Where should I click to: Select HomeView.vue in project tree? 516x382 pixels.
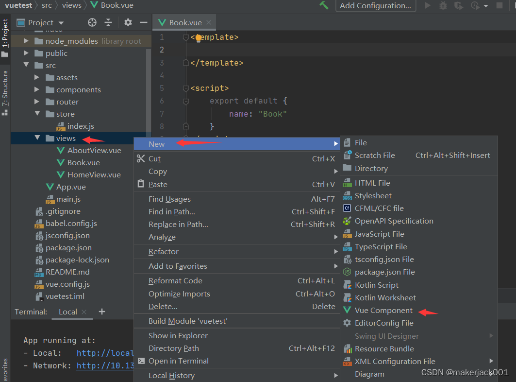pyautogui.click(x=94, y=174)
